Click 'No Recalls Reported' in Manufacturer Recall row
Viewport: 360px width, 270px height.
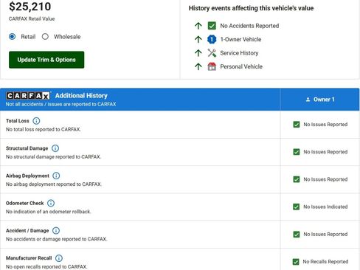pyautogui.click(x=325, y=262)
